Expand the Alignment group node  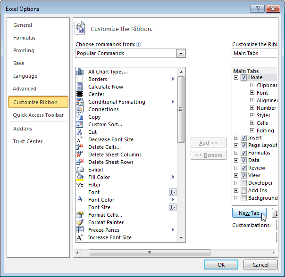pyautogui.click(x=252, y=100)
